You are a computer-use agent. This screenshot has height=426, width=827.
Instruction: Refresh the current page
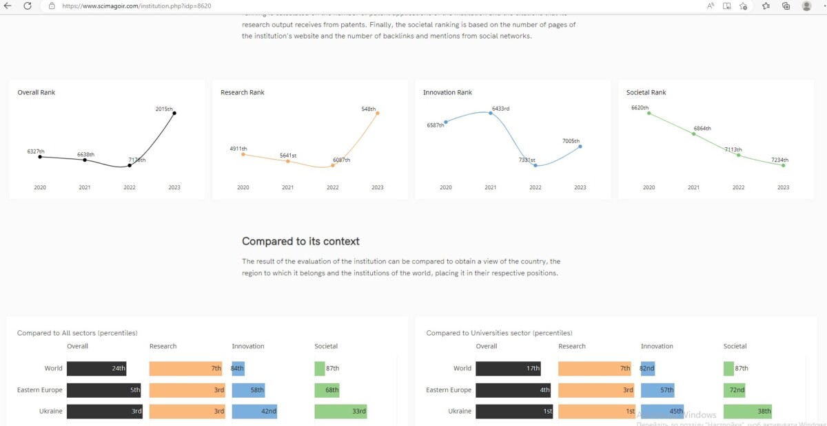(28, 6)
